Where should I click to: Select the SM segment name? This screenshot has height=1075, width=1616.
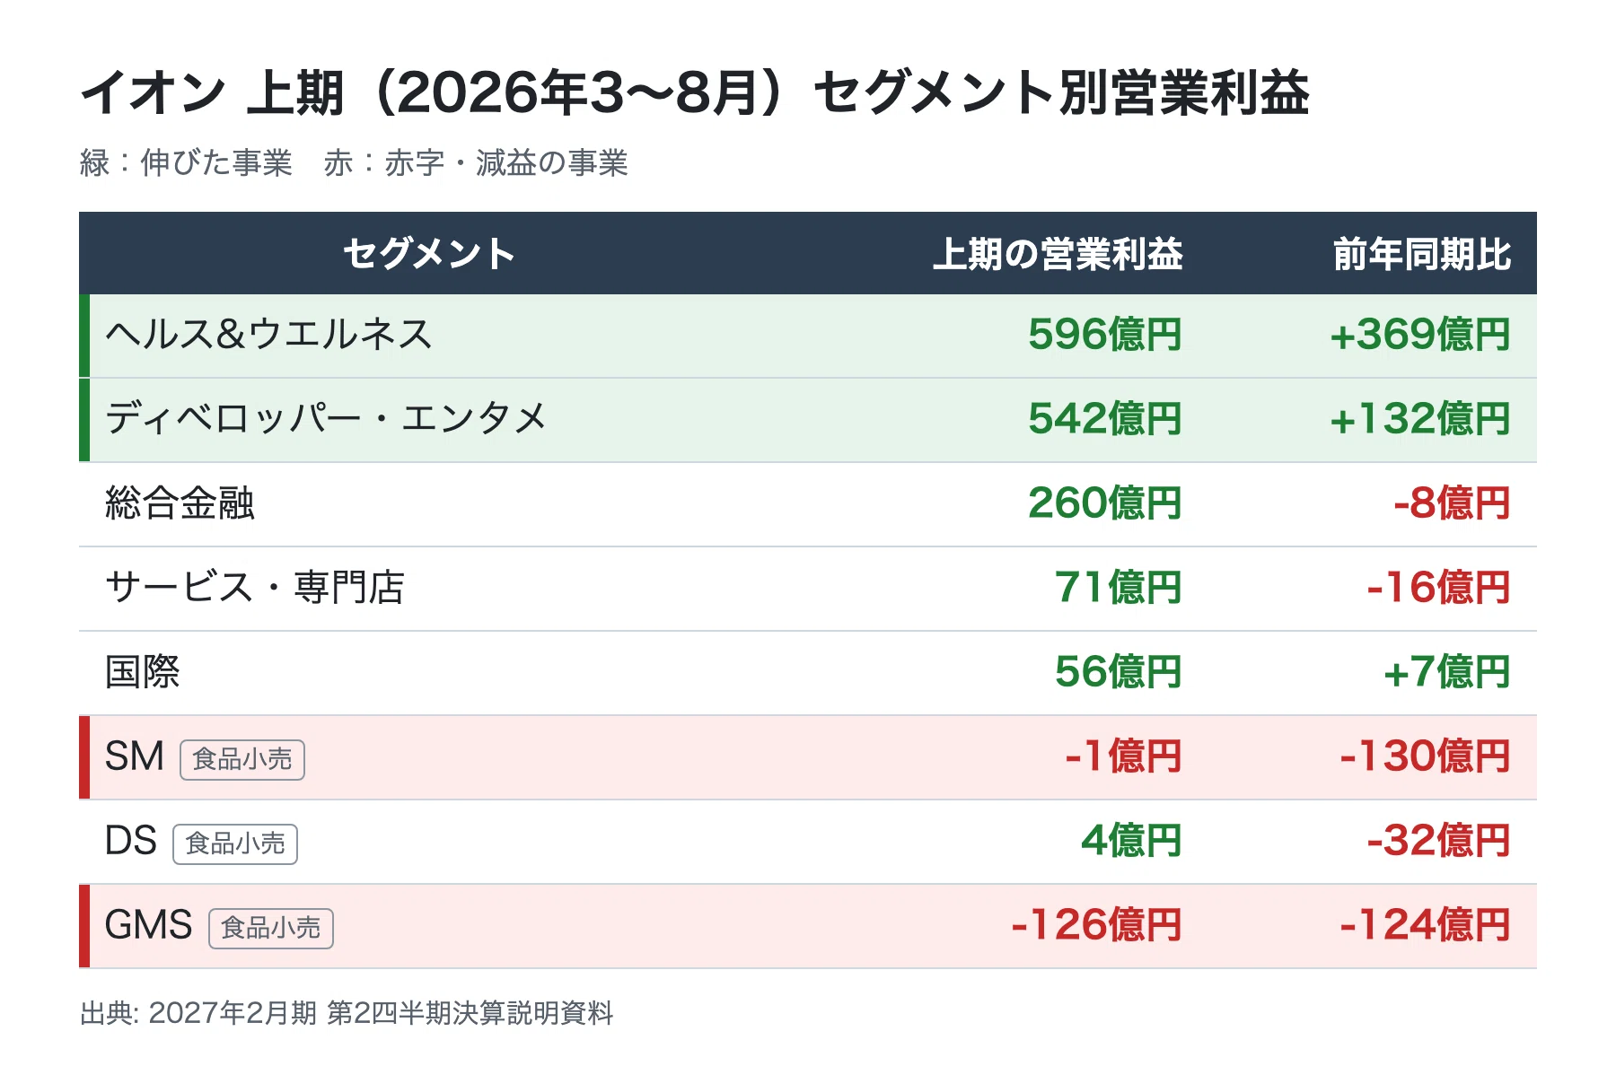pyautogui.click(x=135, y=756)
